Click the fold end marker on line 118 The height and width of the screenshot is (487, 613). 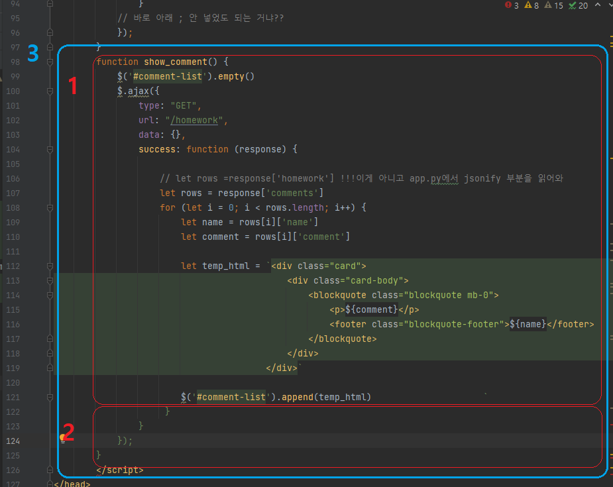click(50, 353)
